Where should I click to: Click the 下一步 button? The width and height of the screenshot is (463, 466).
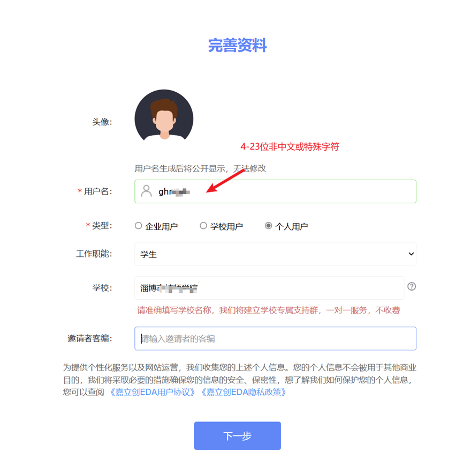click(x=237, y=435)
